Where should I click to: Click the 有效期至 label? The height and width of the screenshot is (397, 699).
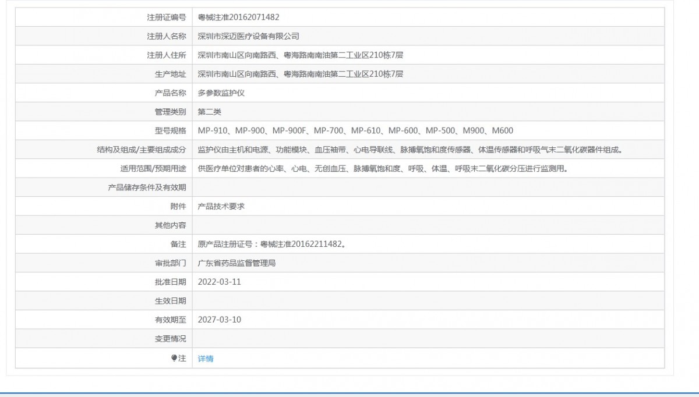coord(171,320)
